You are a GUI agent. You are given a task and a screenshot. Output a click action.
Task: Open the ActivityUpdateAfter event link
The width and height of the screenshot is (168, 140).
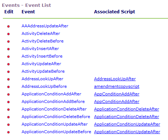coord(41,64)
